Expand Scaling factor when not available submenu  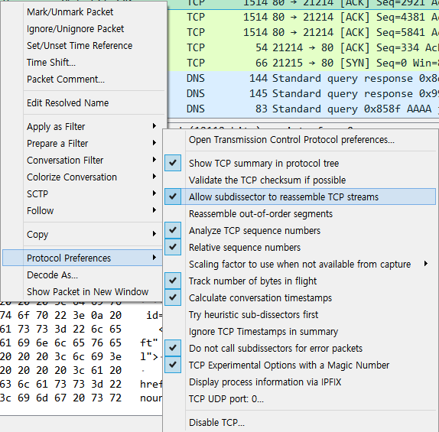tap(300, 264)
